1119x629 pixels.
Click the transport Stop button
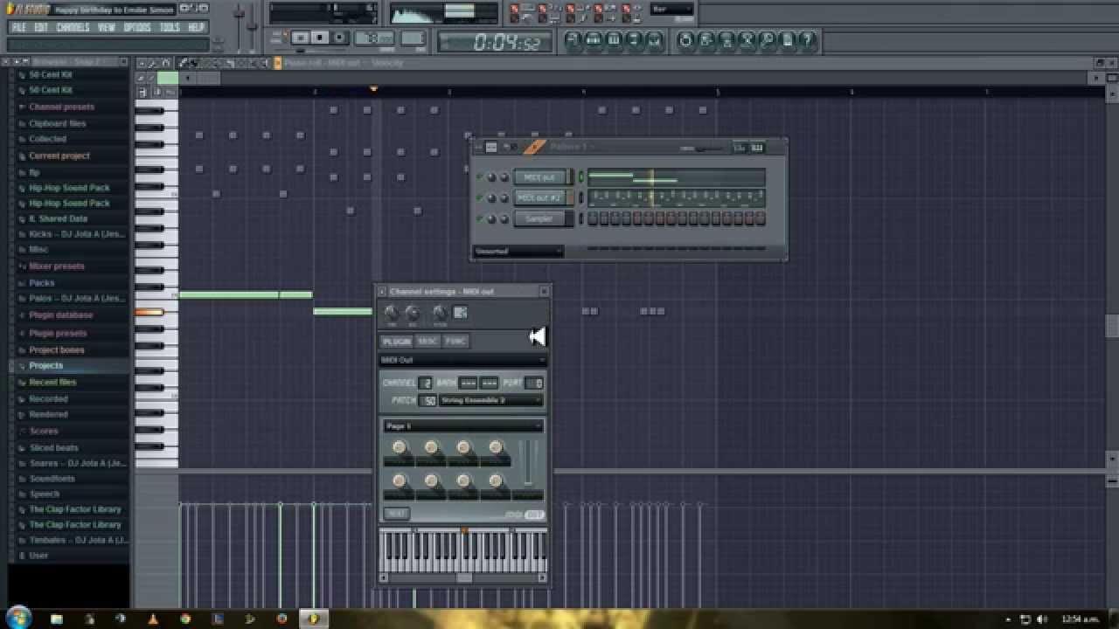pos(320,38)
